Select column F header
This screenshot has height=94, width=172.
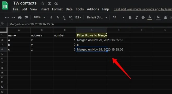142,30
